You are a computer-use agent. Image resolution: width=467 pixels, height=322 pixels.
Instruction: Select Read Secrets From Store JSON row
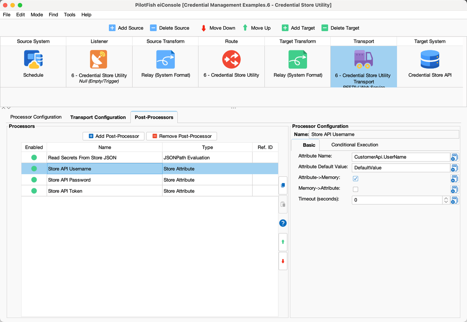(x=150, y=158)
